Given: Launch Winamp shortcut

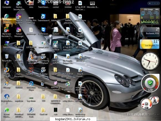Looking at the screenshot, I should (x=7, y=85).
